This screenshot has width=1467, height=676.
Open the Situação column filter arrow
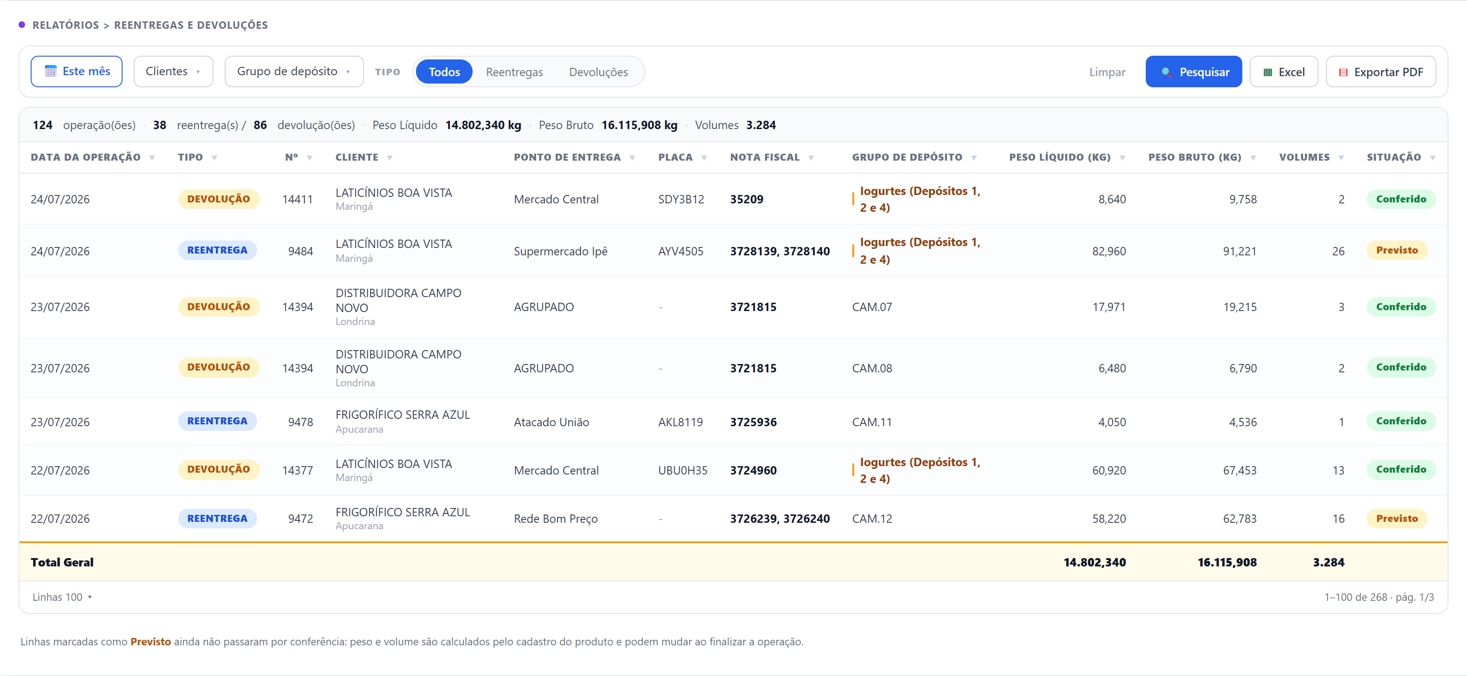click(x=1432, y=158)
